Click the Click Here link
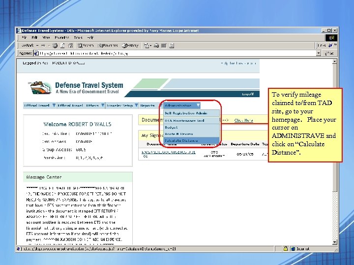The width and height of the screenshot is (354, 265). click(243, 120)
